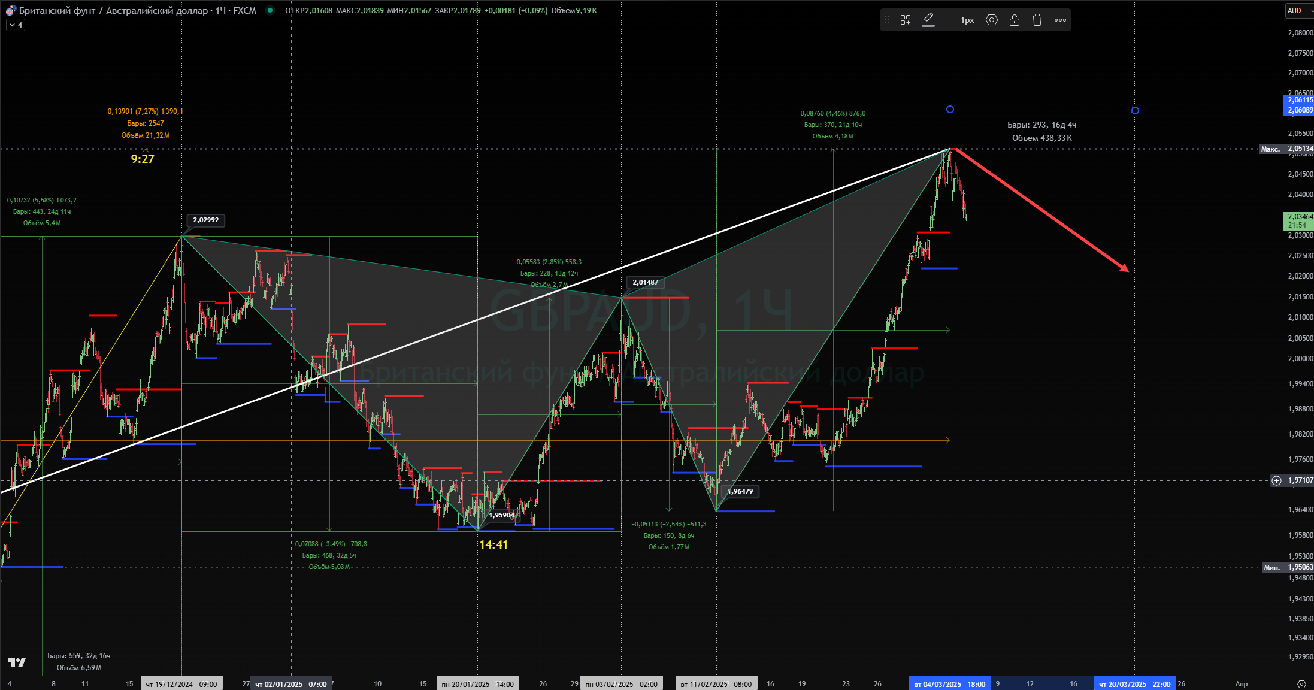Click measurement −0,05113 (−2,54%) −511,3
This screenshot has width=1314, height=690.
tap(669, 524)
